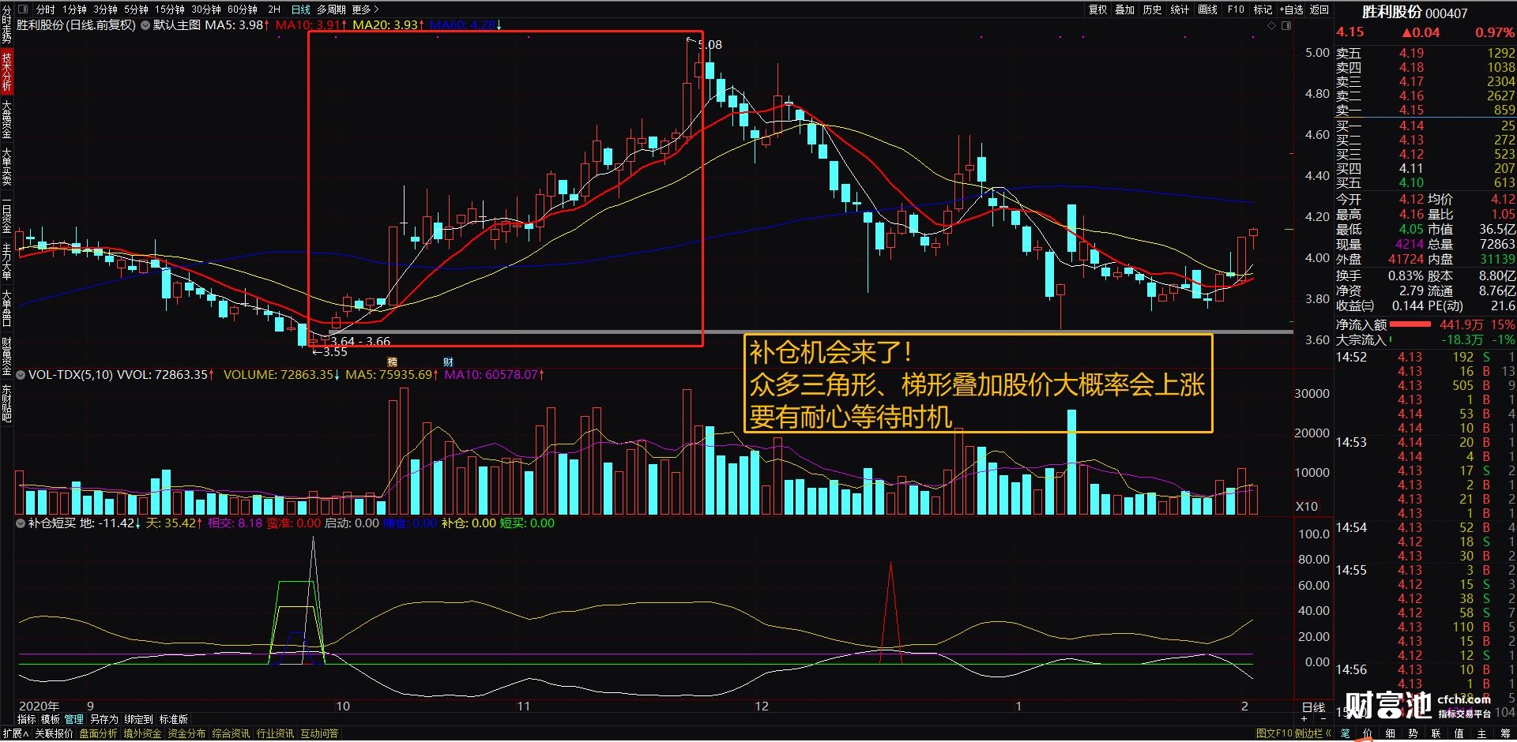The width and height of the screenshot is (1517, 742).
Task: Click the diamond marker icon above chart
Action: coord(1271,26)
